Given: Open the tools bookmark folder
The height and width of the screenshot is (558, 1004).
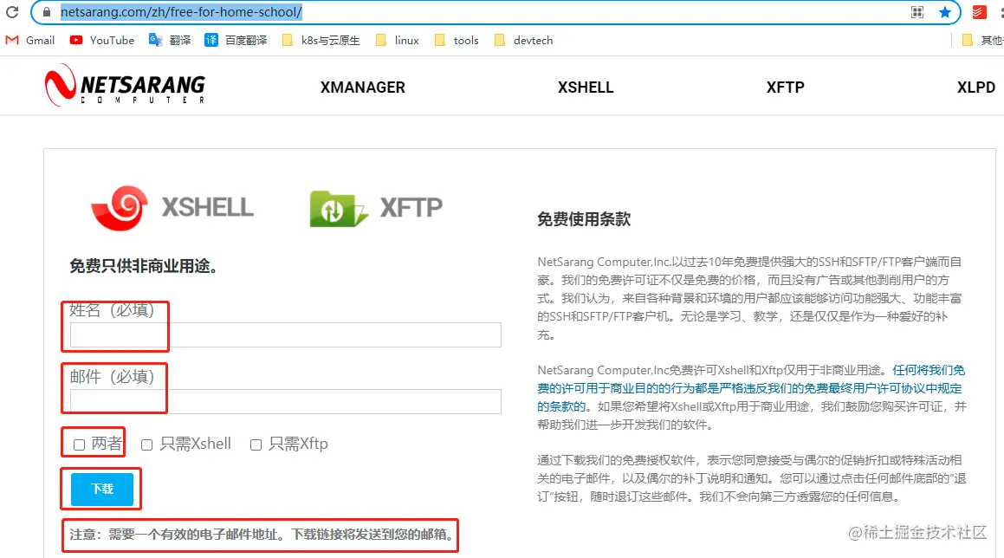Looking at the screenshot, I should [x=457, y=41].
